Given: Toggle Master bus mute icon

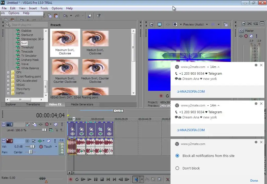Looking at the screenshot, I should tap(251, 36).
